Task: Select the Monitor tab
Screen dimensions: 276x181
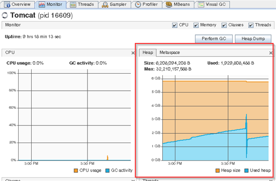Action: [50, 4]
